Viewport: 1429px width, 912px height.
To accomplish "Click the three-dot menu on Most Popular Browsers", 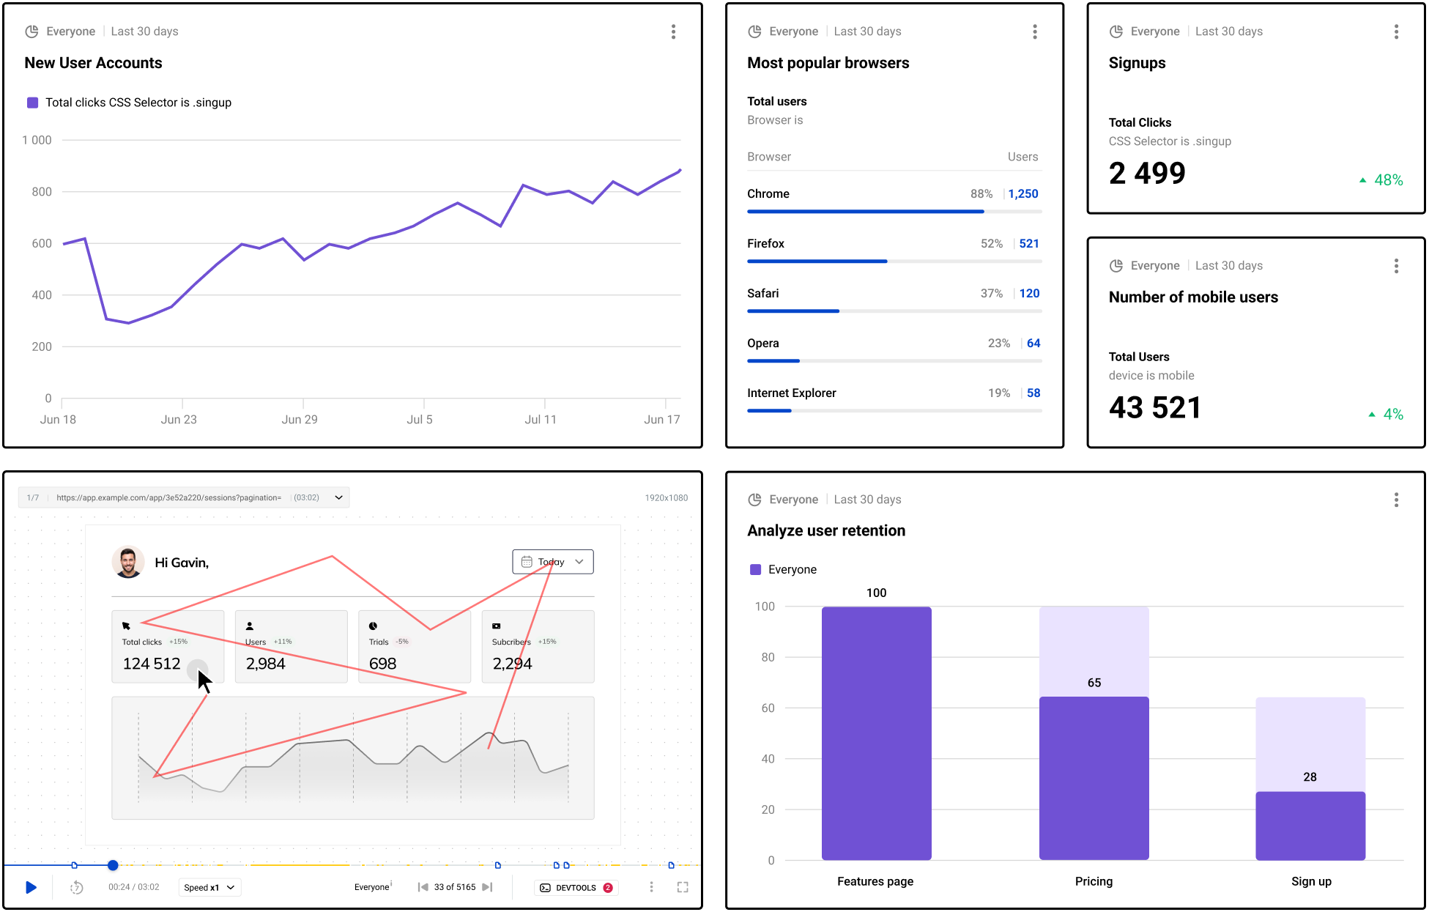I will pyautogui.click(x=1034, y=30).
